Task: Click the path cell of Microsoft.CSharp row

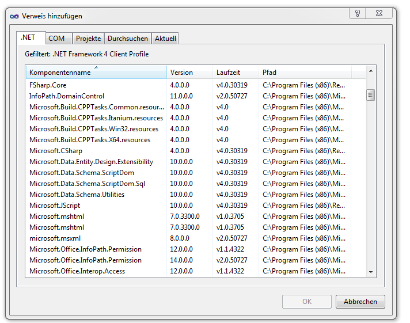Action: [x=304, y=151]
